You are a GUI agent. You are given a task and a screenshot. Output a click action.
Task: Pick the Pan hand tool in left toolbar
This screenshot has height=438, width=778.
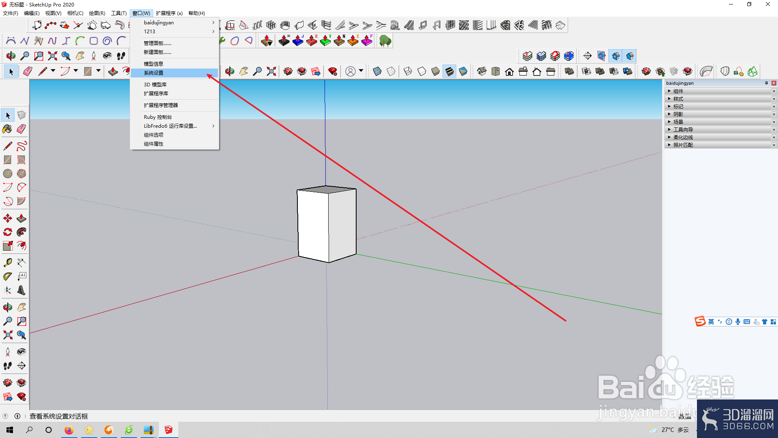click(x=21, y=307)
